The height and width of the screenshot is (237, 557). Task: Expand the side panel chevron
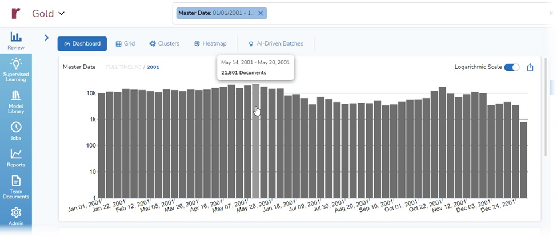[46, 38]
